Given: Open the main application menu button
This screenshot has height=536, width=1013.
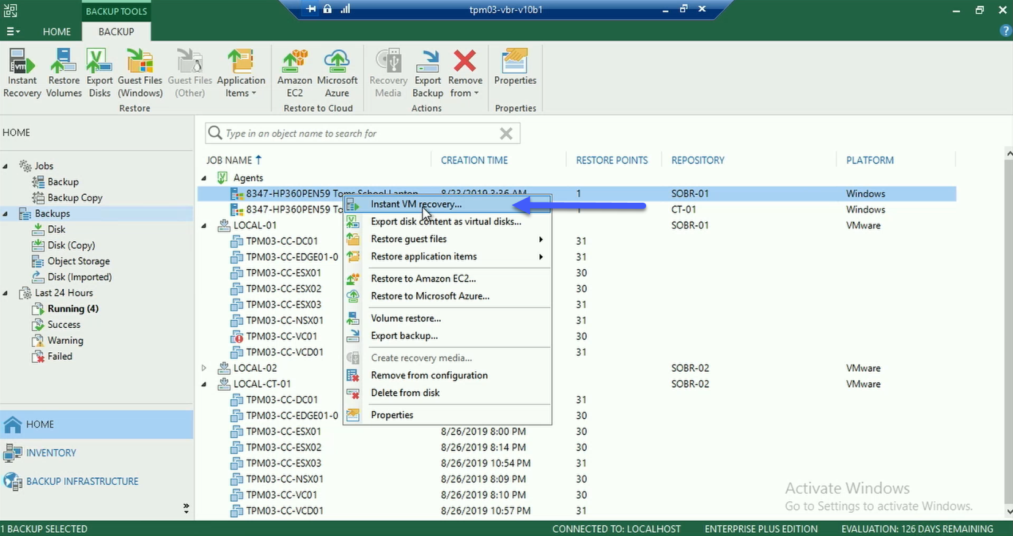Looking at the screenshot, I should pyautogui.click(x=13, y=32).
